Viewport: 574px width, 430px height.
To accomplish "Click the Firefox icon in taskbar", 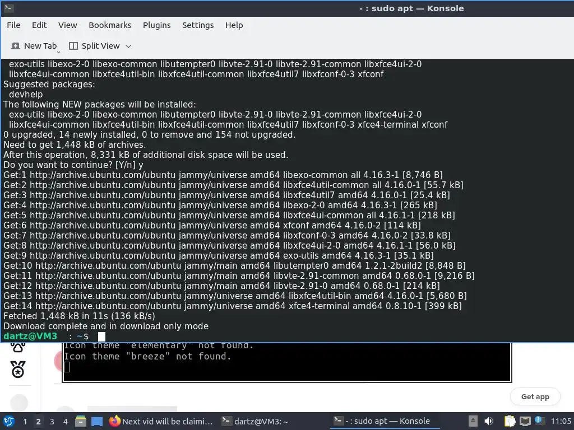I will tap(114, 421).
